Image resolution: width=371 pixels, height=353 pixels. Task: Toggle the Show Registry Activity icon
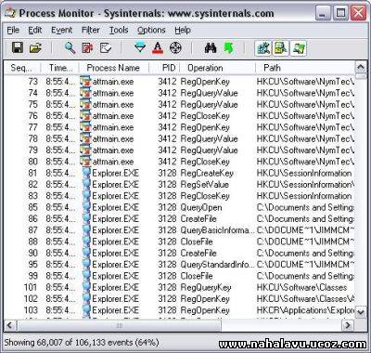coord(263,48)
